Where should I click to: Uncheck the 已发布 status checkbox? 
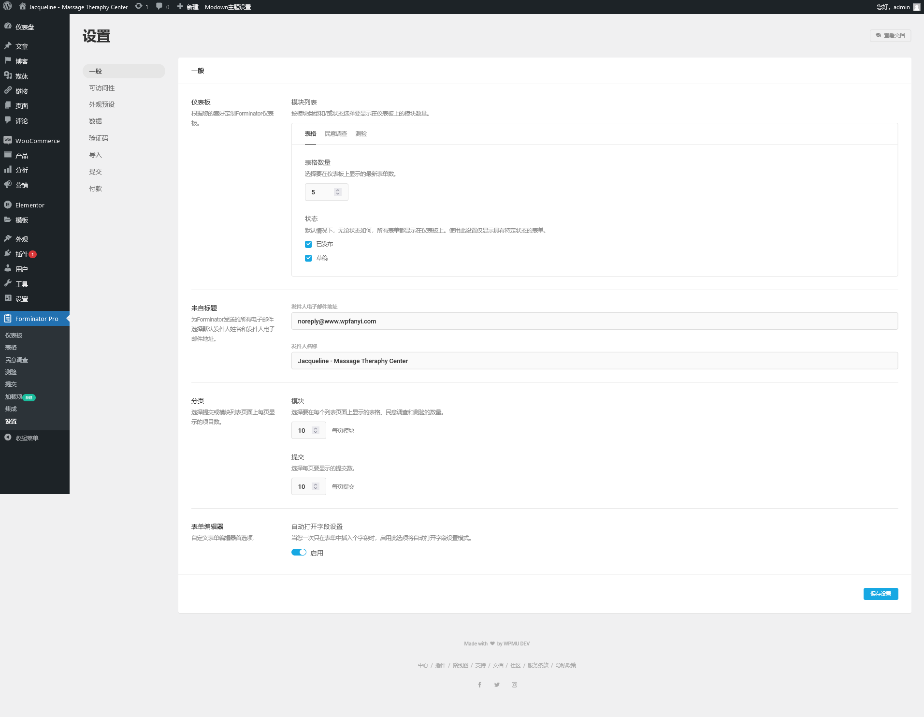[308, 244]
